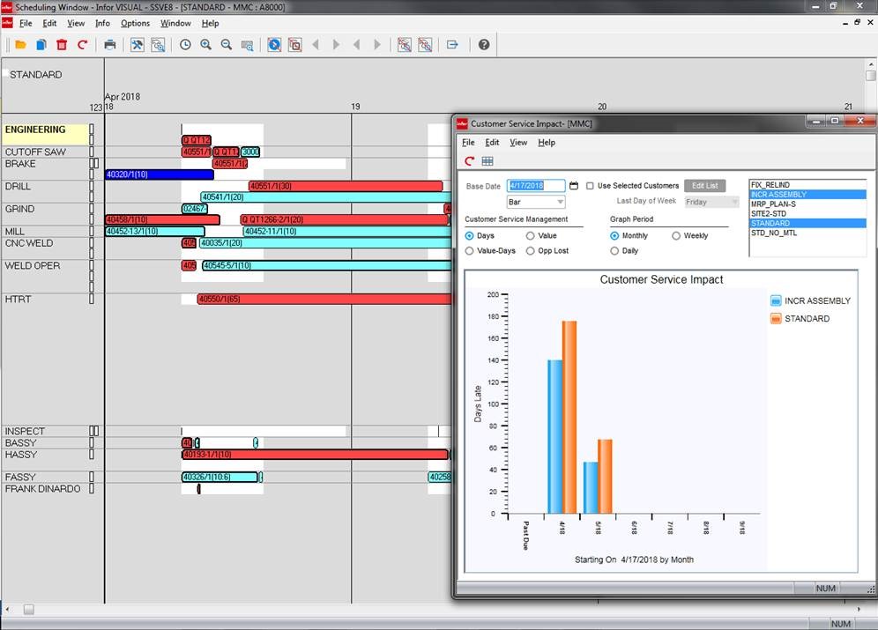Click the grid icon below the dialog's File menu
This screenshot has height=630, width=878.
coord(487,160)
